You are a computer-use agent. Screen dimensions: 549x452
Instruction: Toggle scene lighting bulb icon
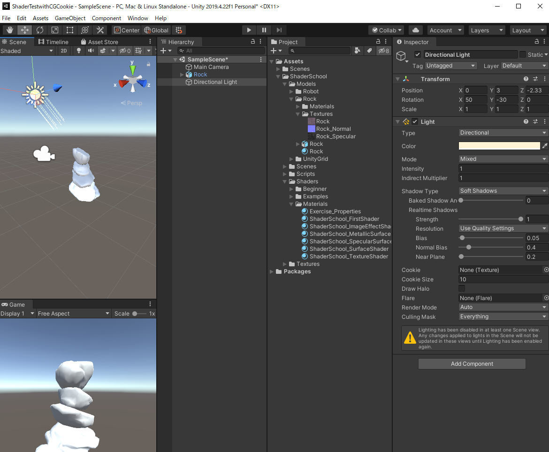pos(79,51)
